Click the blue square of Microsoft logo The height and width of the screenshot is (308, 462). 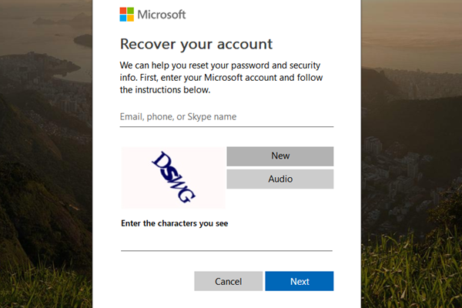(x=122, y=18)
